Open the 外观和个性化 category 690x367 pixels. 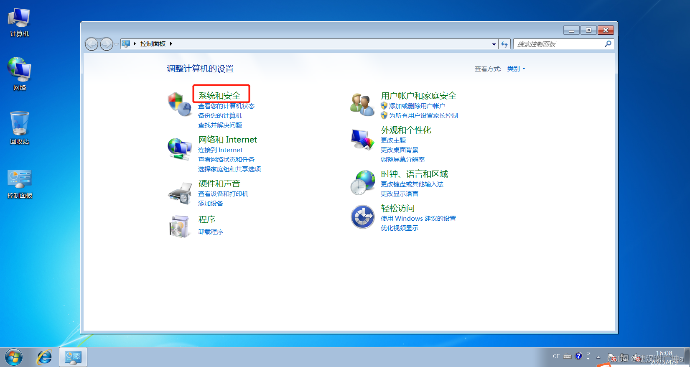pos(406,130)
